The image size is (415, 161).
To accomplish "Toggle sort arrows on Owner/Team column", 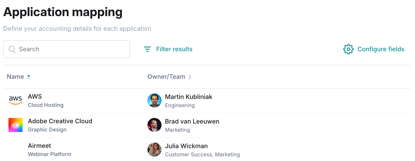I will point(190,77).
